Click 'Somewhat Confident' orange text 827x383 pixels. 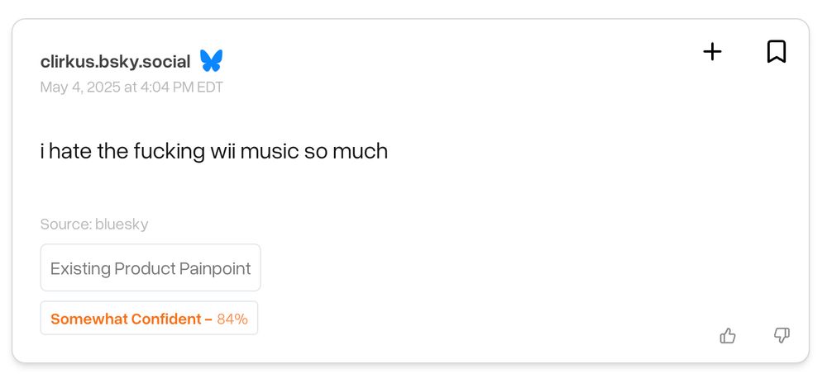pyautogui.click(x=126, y=319)
